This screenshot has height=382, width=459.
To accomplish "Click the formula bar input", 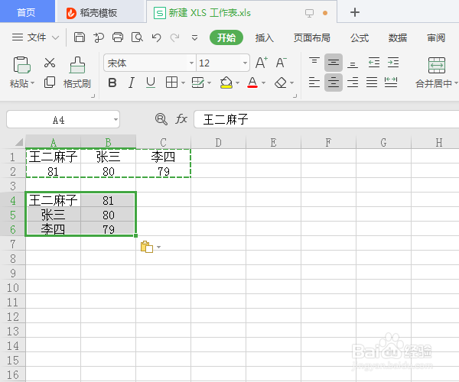I will pyautogui.click(x=326, y=119).
